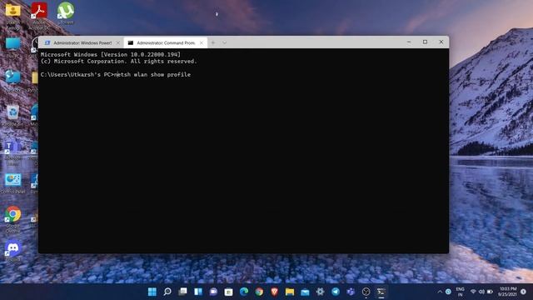Image resolution: width=533 pixels, height=300 pixels.
Task: Open the Windows Start menu
Action: (x=152, y=292)
